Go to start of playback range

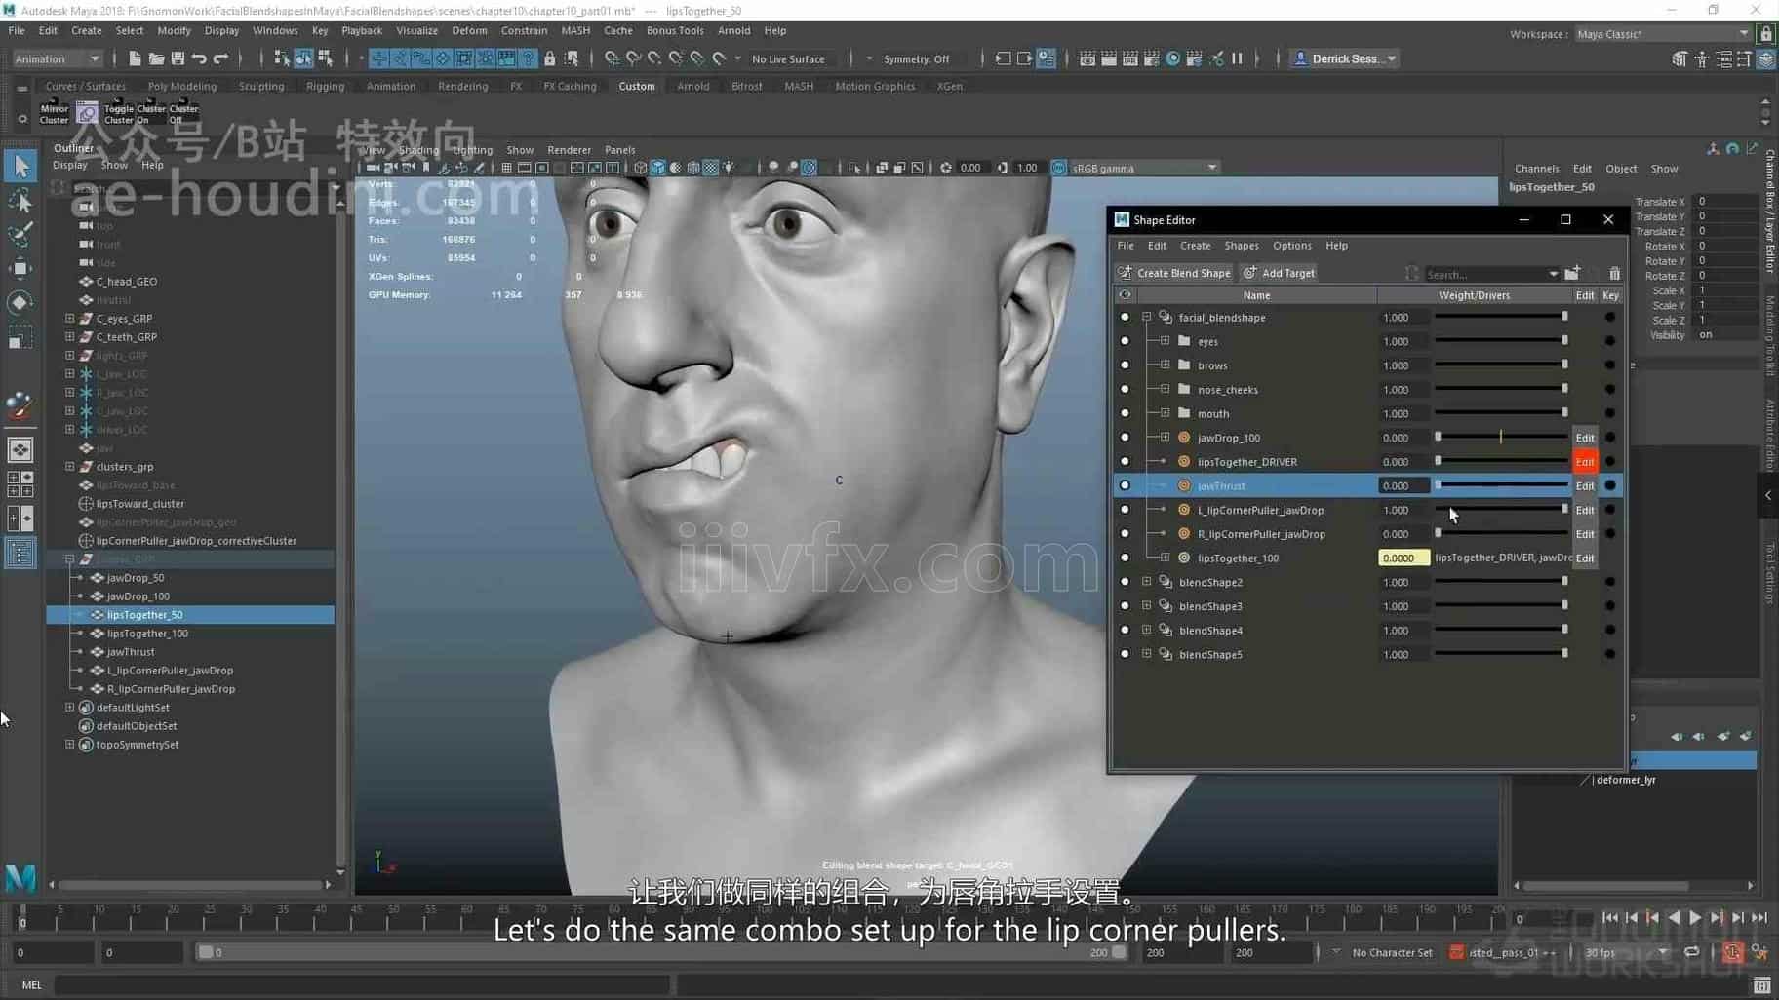click(x=1609, y=918)
